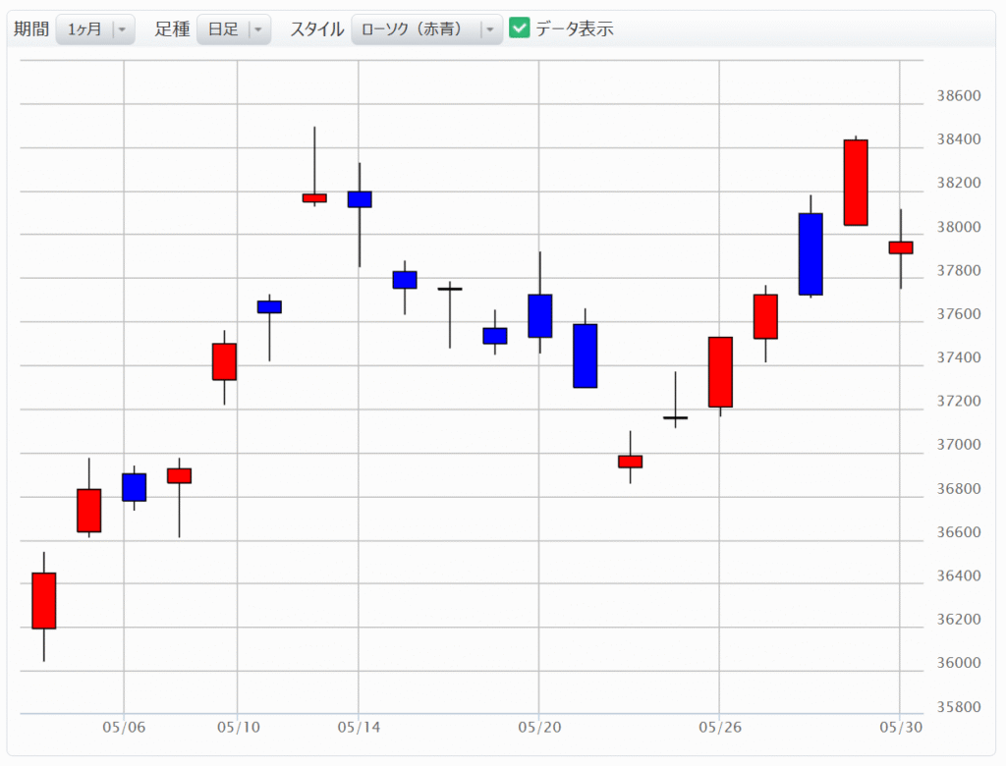Screen dimensions: 1006x766
Task: Select the small red candlestick near 37000
Action: (x=630, y=462)
